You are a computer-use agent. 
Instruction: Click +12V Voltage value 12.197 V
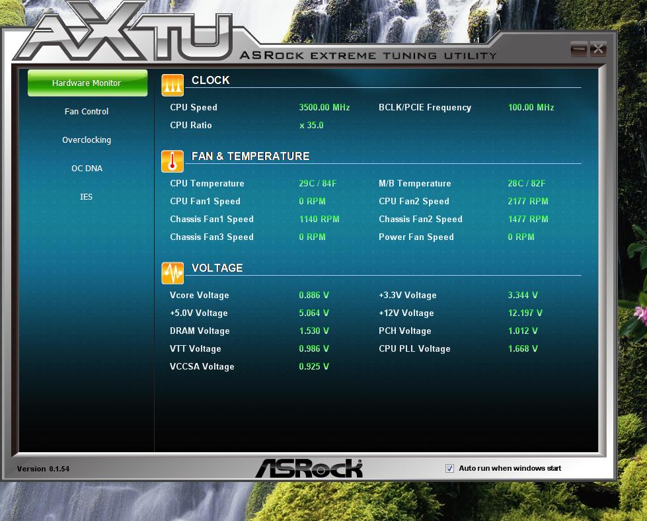(525, 313)
